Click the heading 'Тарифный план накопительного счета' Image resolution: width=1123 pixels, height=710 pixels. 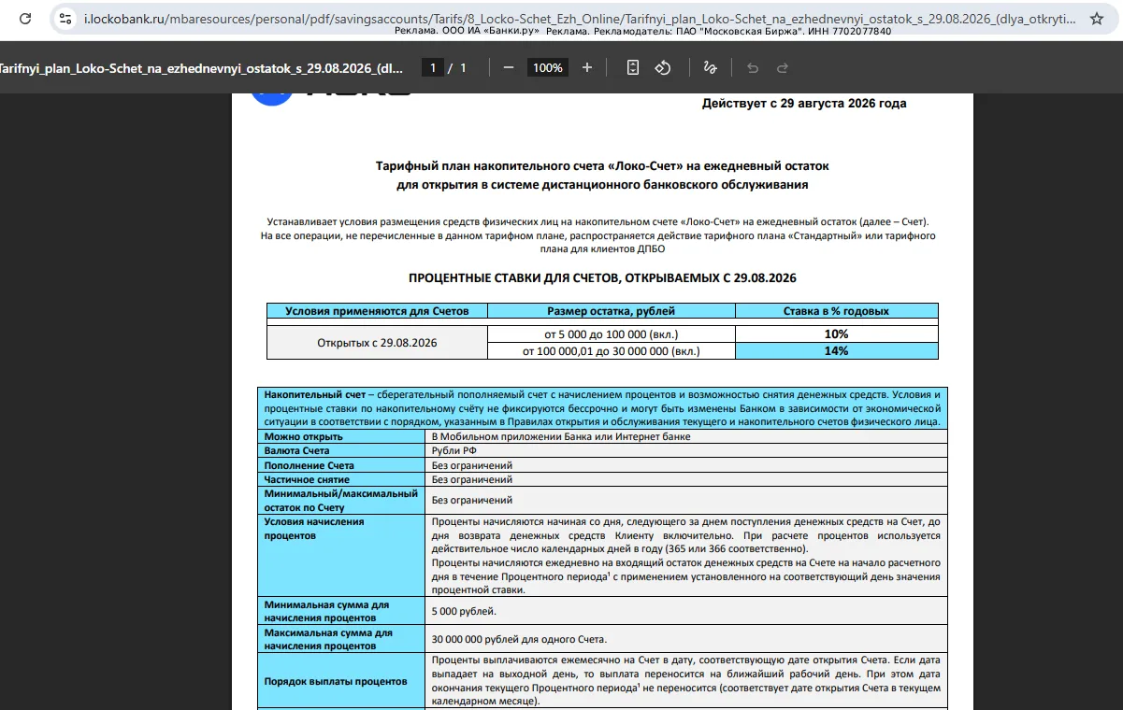[602, 166]
